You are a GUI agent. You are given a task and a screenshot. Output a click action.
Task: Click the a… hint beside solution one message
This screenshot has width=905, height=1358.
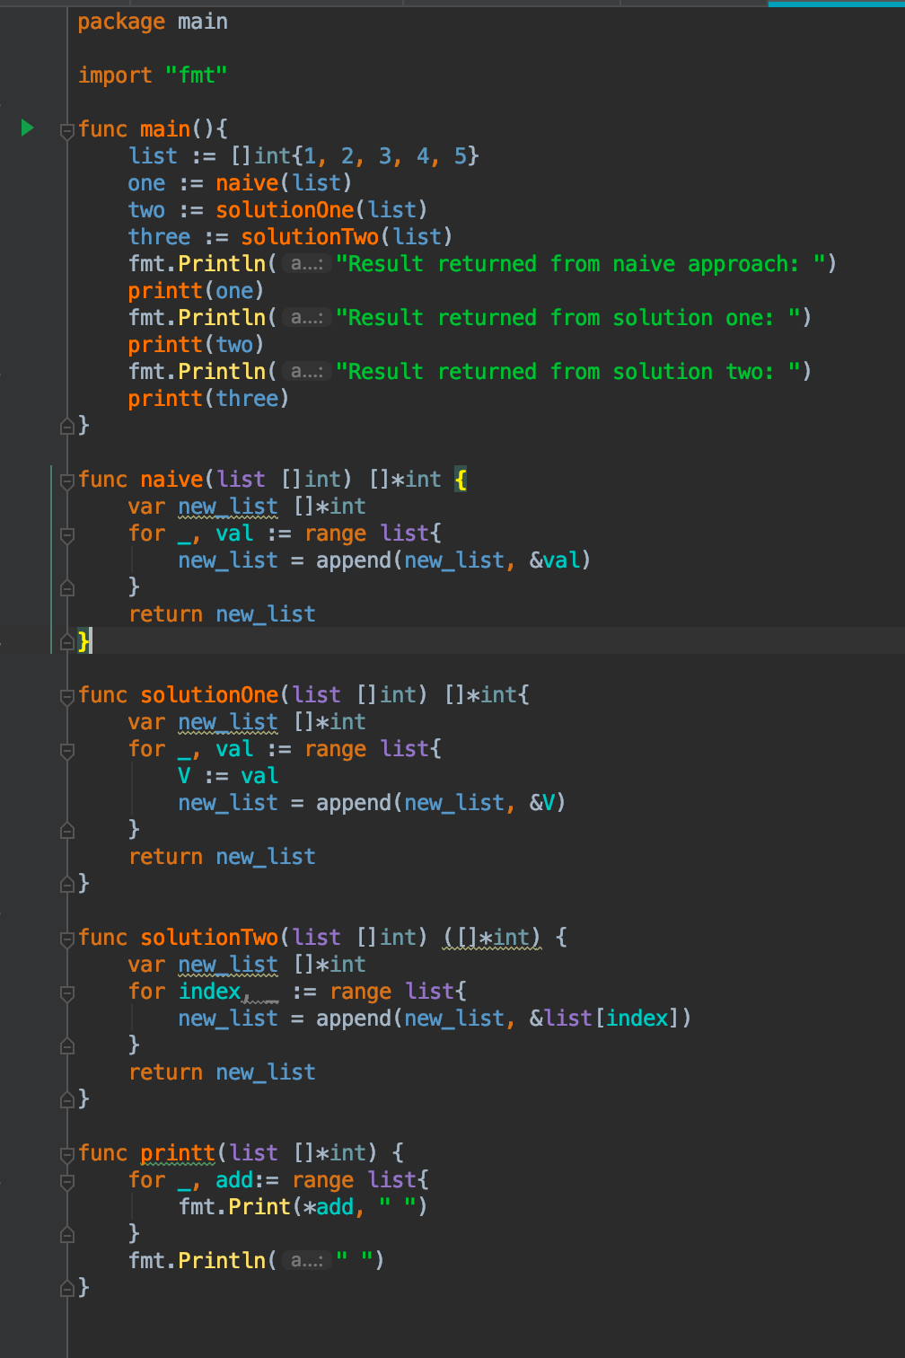[x=305, y=317]
